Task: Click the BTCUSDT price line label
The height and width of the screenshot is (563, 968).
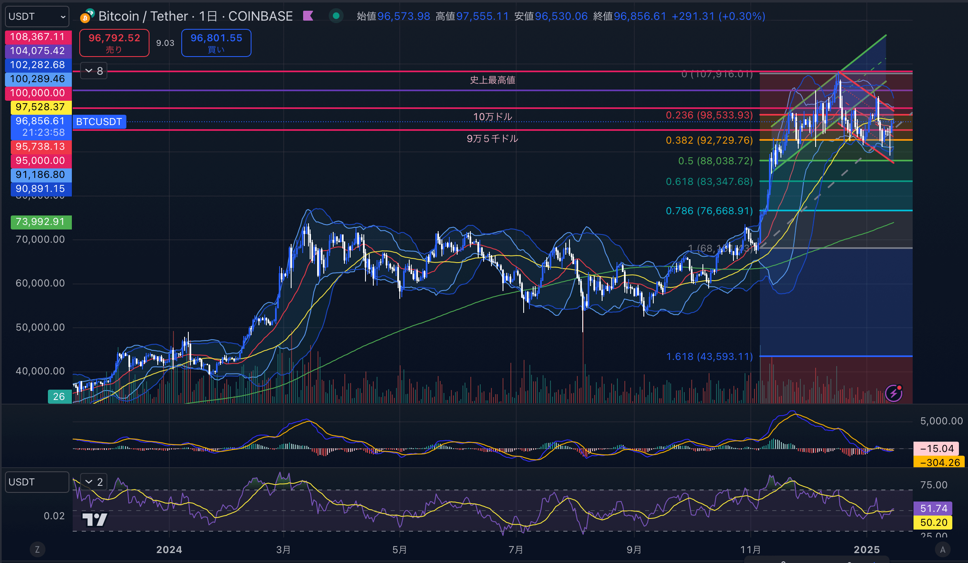Action: tap(99, 122)
